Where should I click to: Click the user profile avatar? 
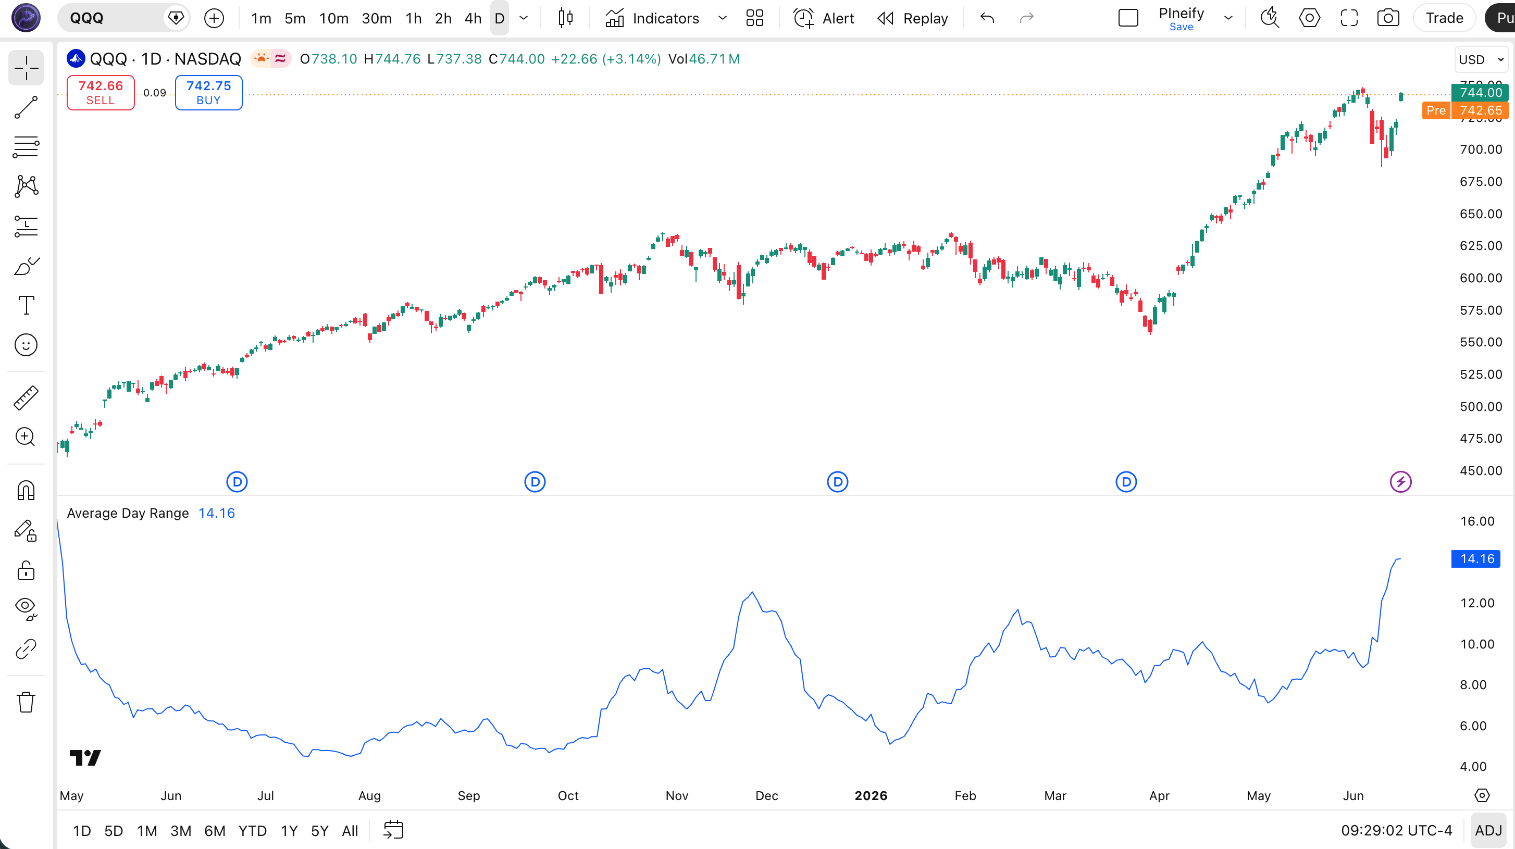(26, 18)
